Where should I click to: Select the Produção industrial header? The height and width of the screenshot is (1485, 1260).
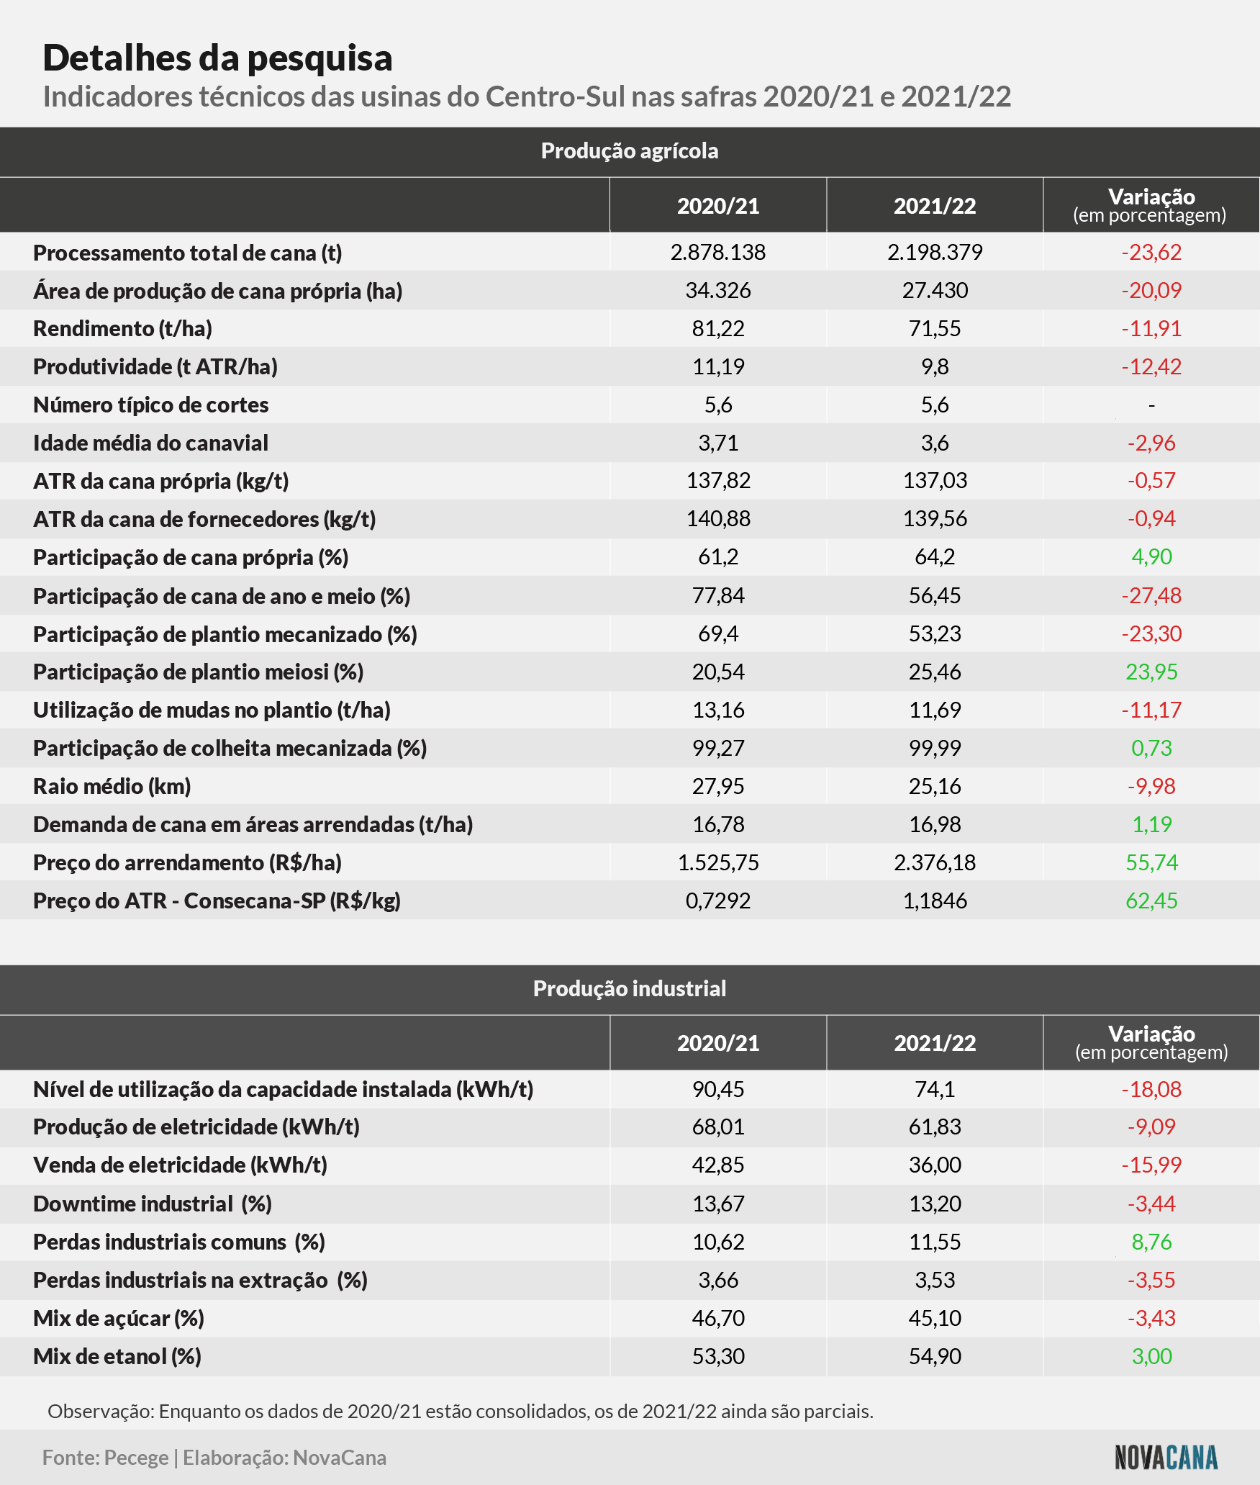[630, 988]
